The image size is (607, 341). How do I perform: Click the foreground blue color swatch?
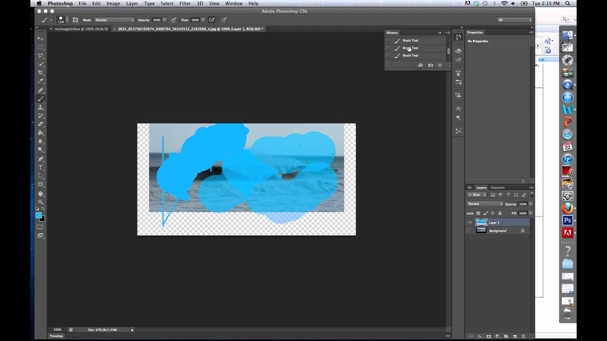39,215
